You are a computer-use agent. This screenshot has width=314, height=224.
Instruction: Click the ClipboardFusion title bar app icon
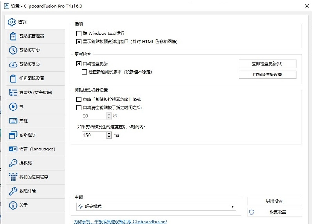click(7, 6)
